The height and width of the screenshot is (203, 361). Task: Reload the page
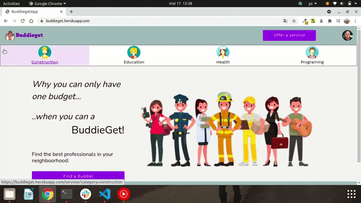click(22, 21)
